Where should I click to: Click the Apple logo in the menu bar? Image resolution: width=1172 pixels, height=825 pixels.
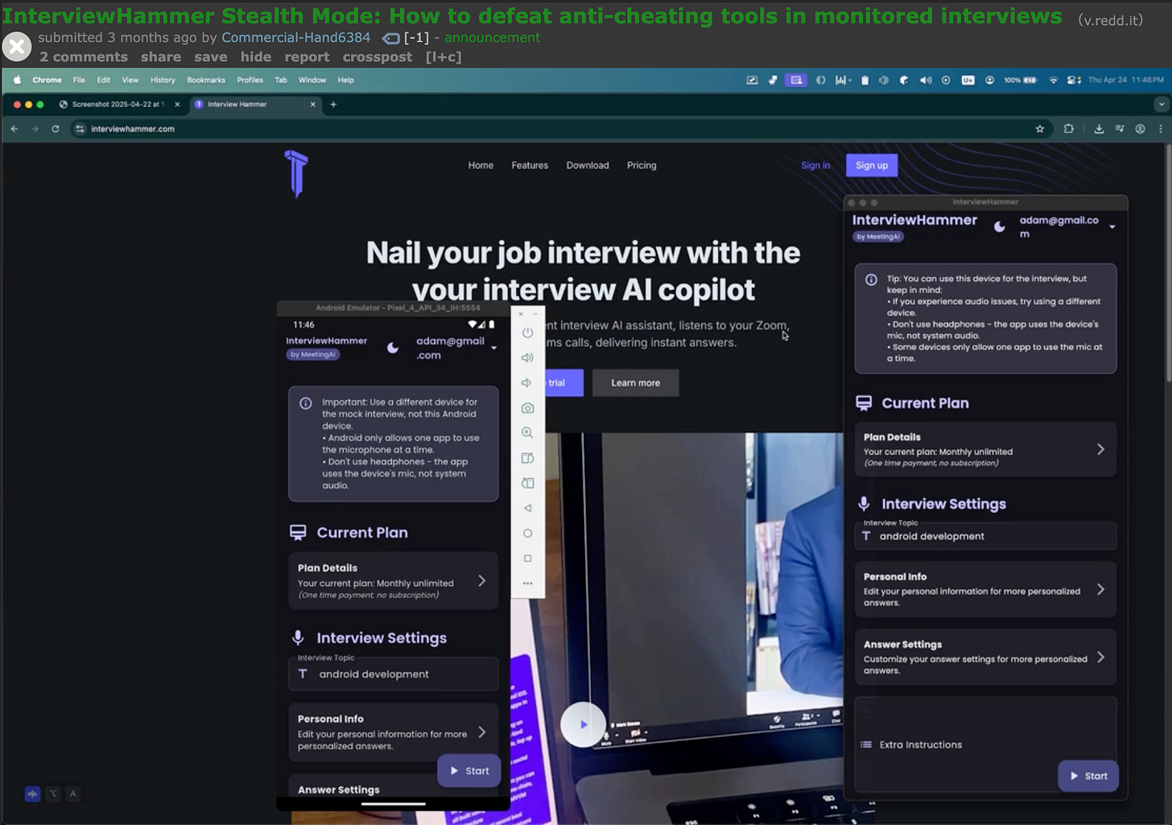[x=16, y=80]
